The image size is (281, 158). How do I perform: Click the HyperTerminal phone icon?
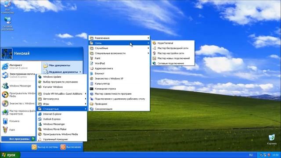coord(154,43)
